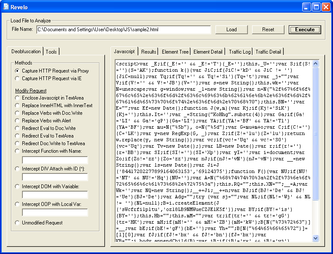Screen dimensions: 333x254
Task: Focus the Intercept Function with Name textbox
Action: (x=55, y=160)
